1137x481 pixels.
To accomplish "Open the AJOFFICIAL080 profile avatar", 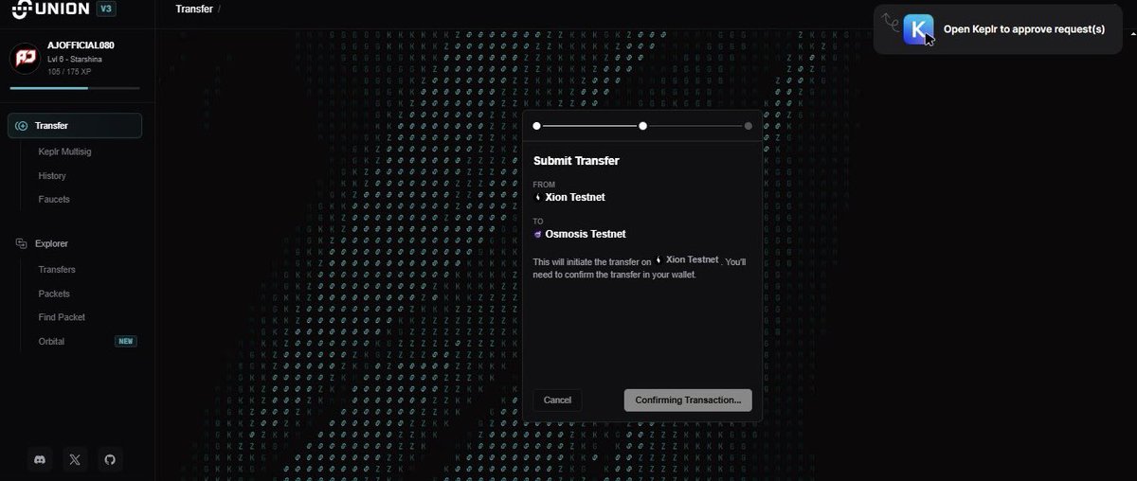I will click(25, 59).
